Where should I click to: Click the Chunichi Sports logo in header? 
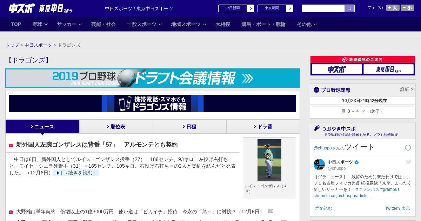point(22,8)
